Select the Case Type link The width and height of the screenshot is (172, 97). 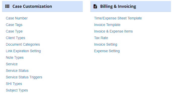(x=14, y=31)
